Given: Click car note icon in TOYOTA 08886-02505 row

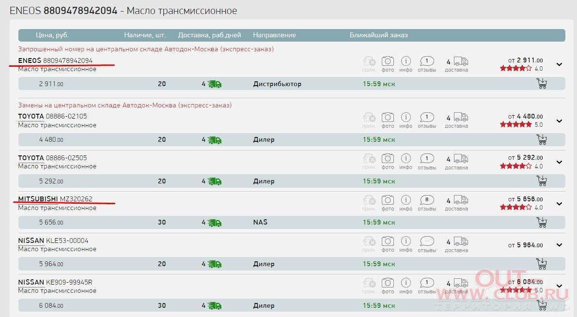Looking at the screenshot, I should (x=369, y=159).
